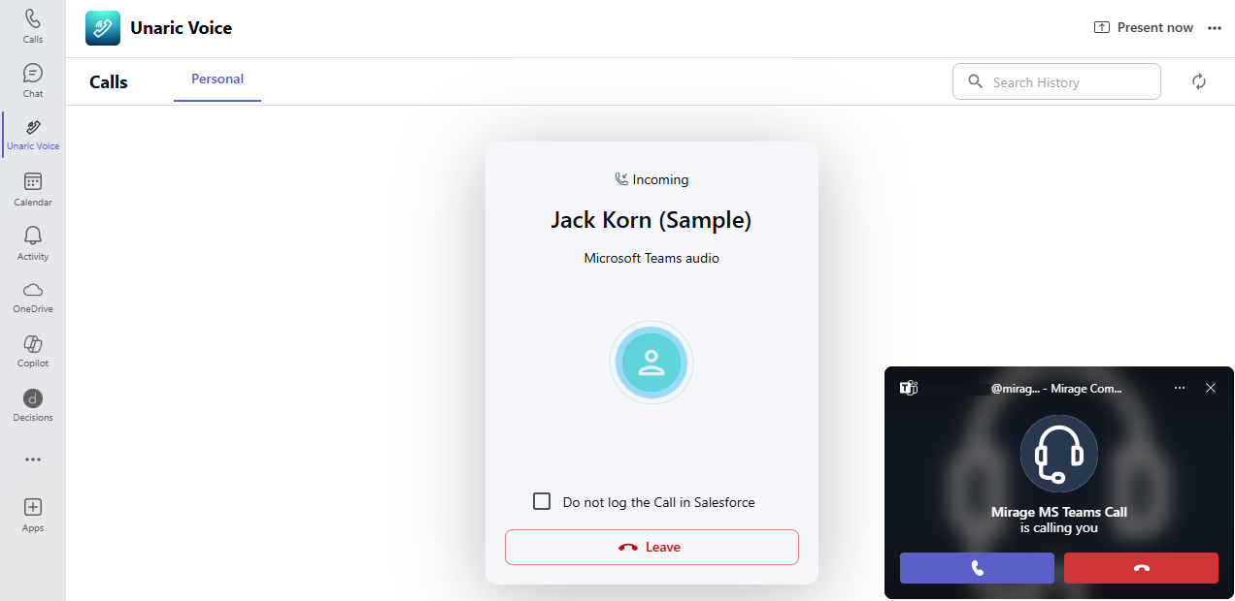Refresh the call history
The width and height of the screenshot is (1235, 601).
[x=1199, y=82]
